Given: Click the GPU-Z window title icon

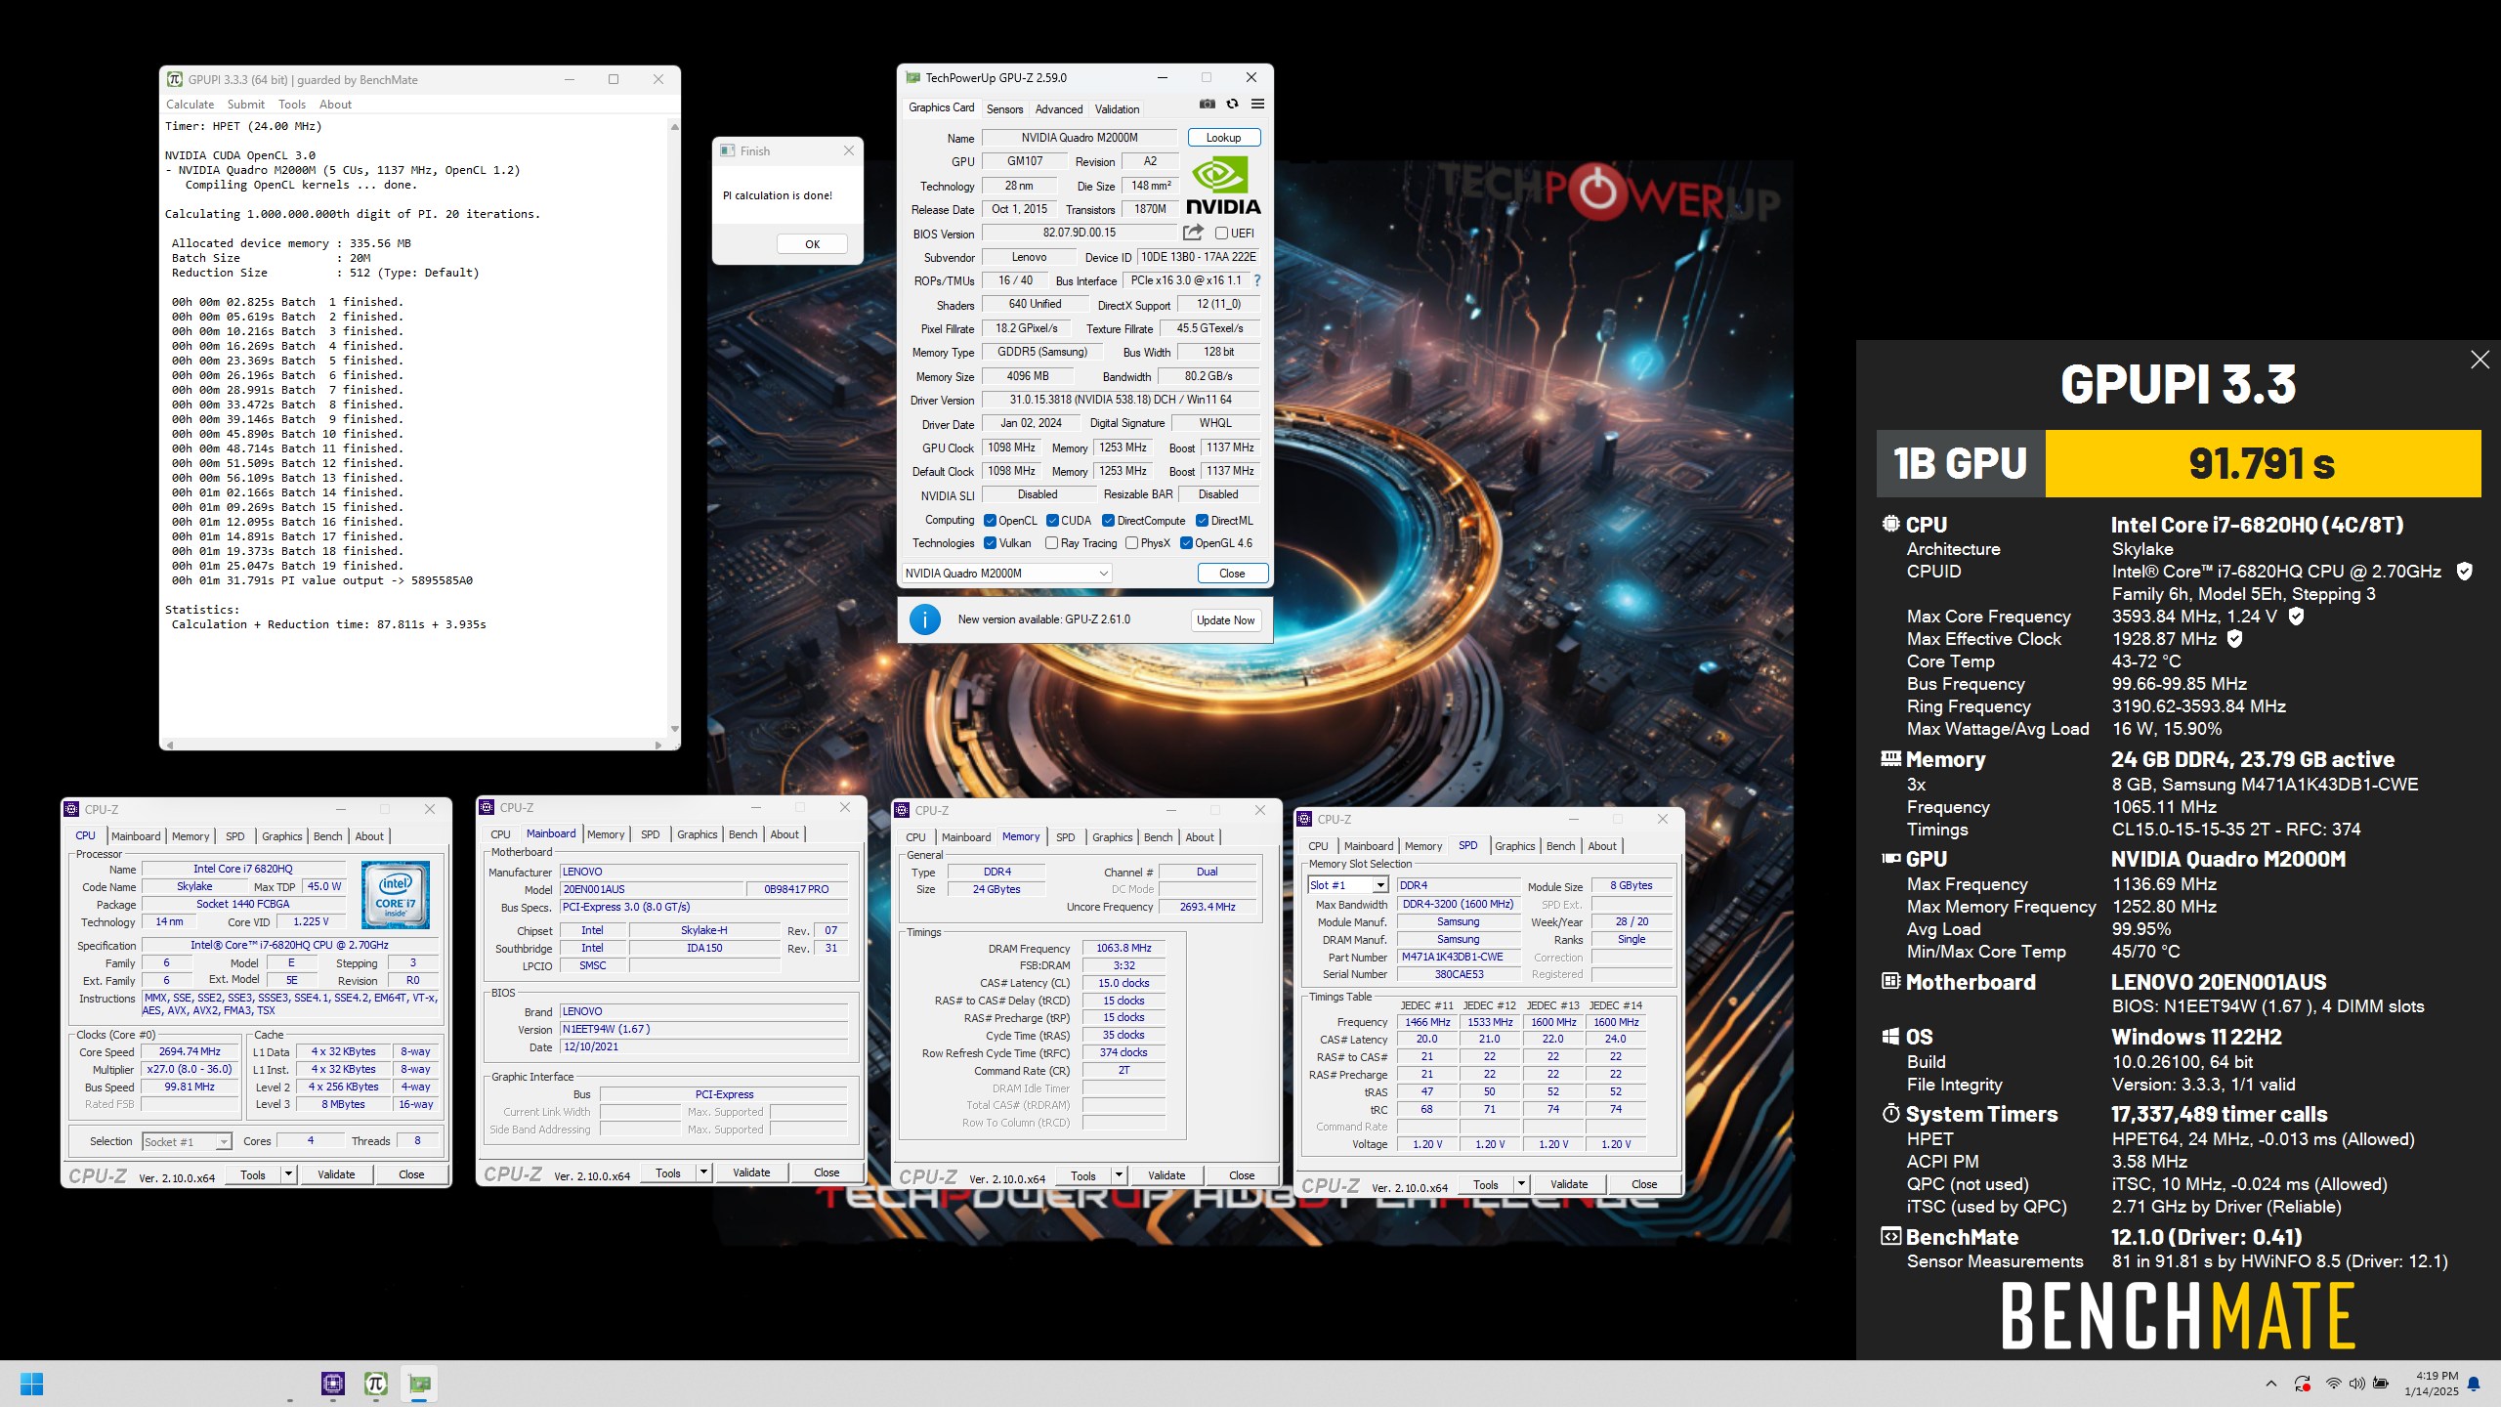Looking at the screenshot, I should [x=912, y=77].
